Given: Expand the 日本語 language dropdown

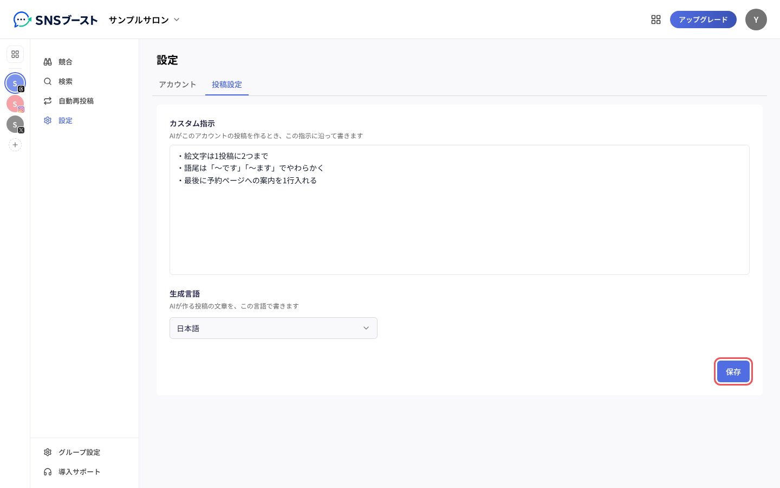Looking at the screenshot, I should pos(274,328).
